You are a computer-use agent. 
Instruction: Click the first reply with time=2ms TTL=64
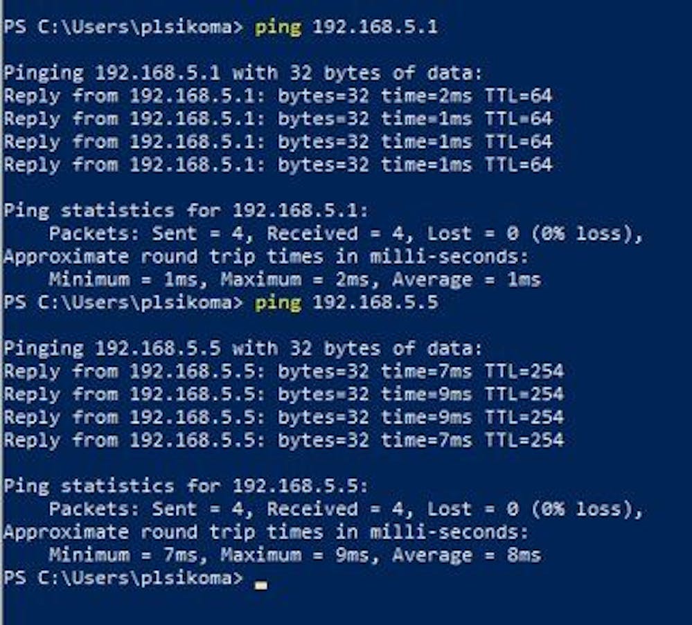(278, 96)
